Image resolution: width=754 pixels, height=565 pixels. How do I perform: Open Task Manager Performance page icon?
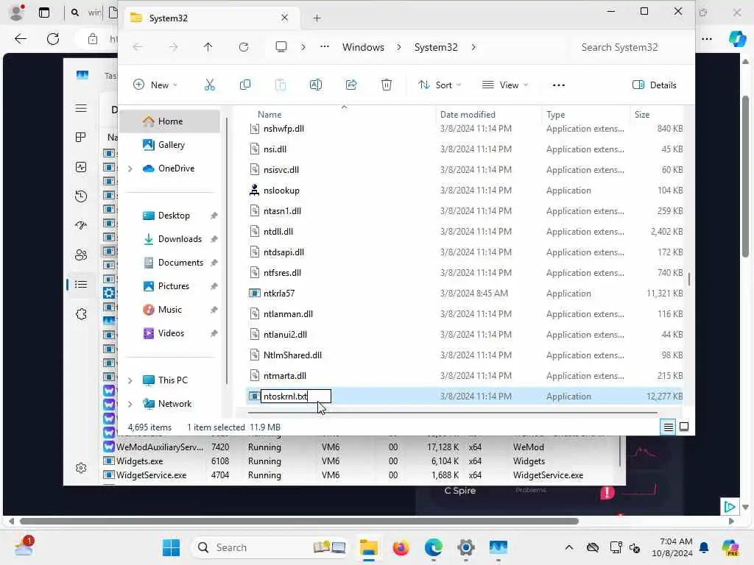81,167
